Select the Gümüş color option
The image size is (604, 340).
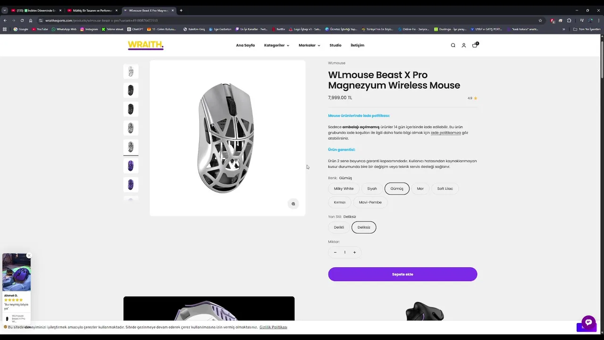pos(397,189)
